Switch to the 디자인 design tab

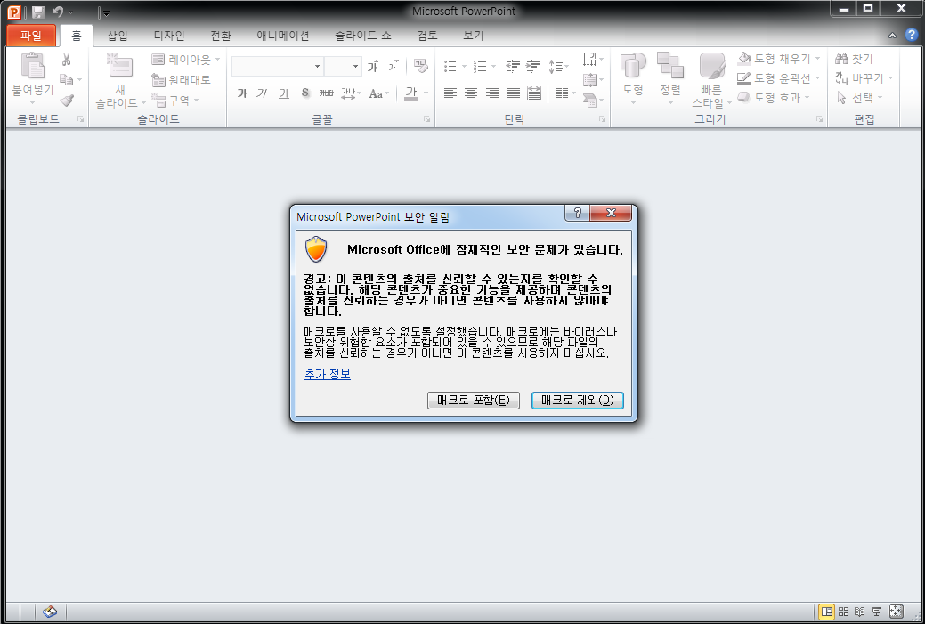tap(169, 36)
